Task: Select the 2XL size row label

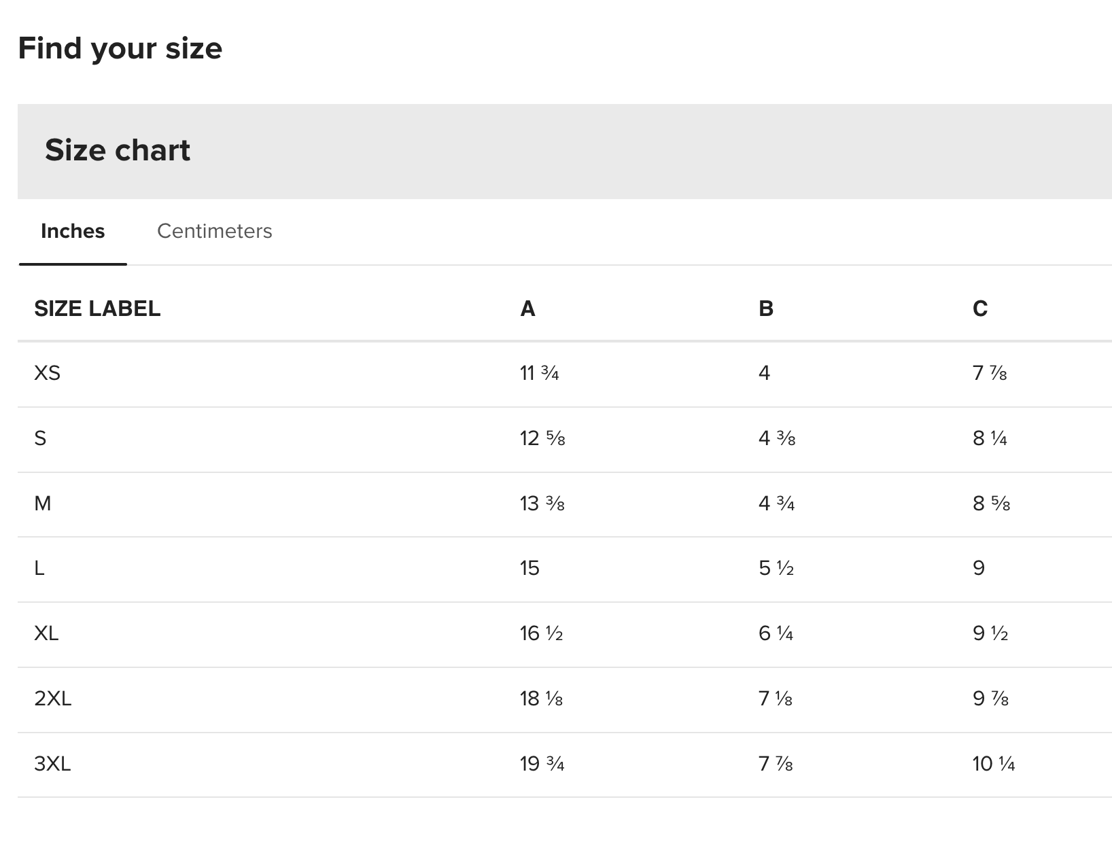Action: [x=52, y=699]
